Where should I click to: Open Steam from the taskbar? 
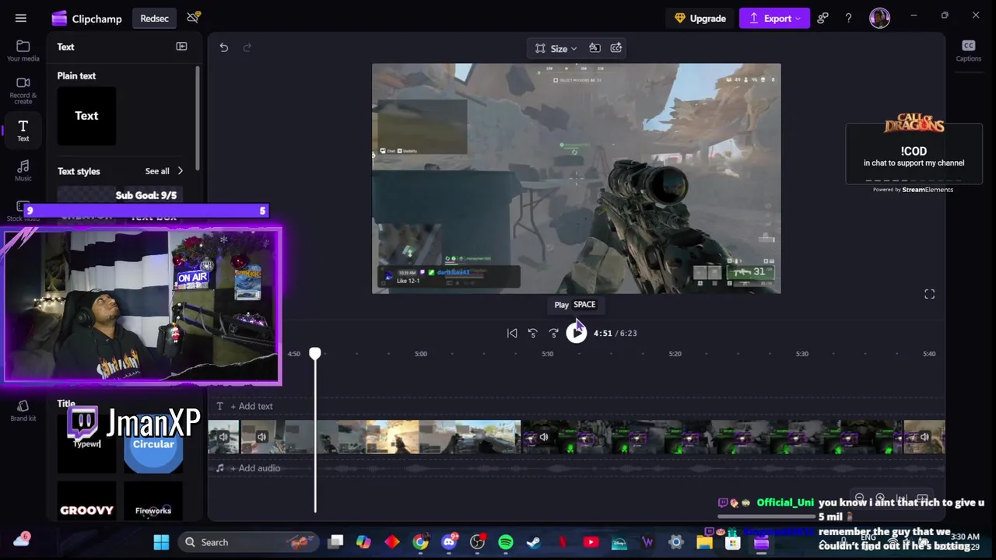534,542
